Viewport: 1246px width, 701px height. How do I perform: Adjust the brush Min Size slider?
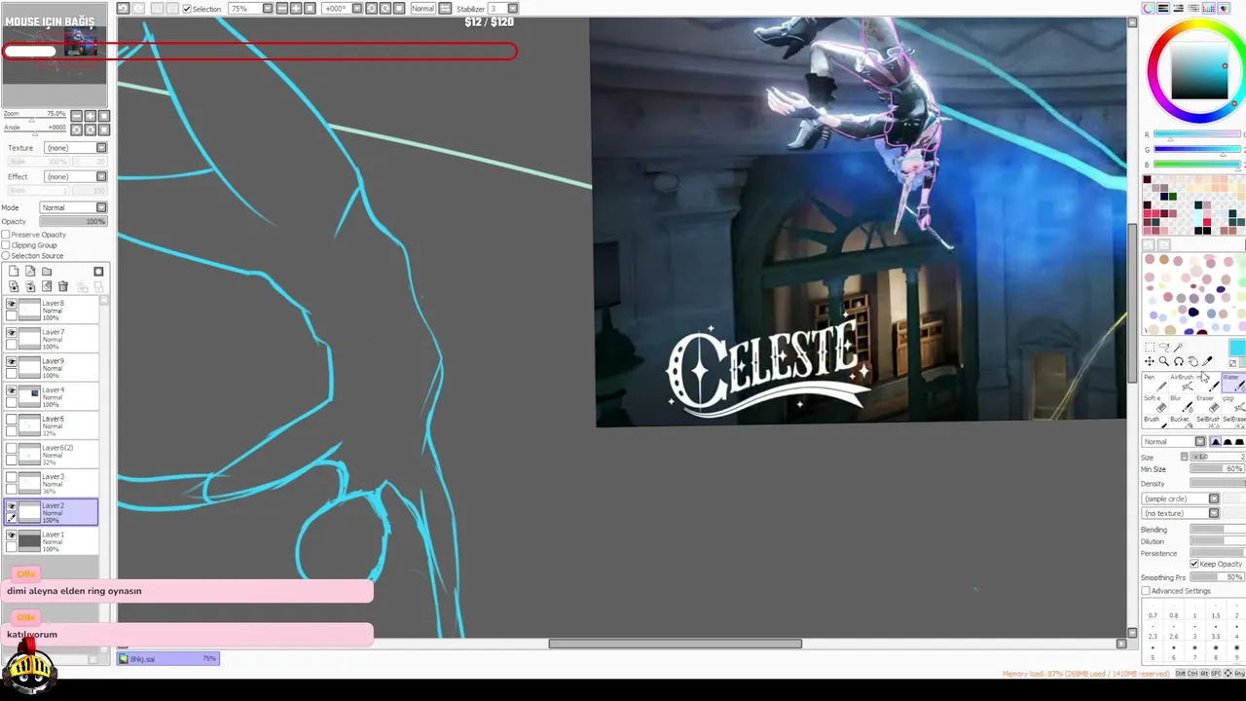click(x=1218, y=469)
